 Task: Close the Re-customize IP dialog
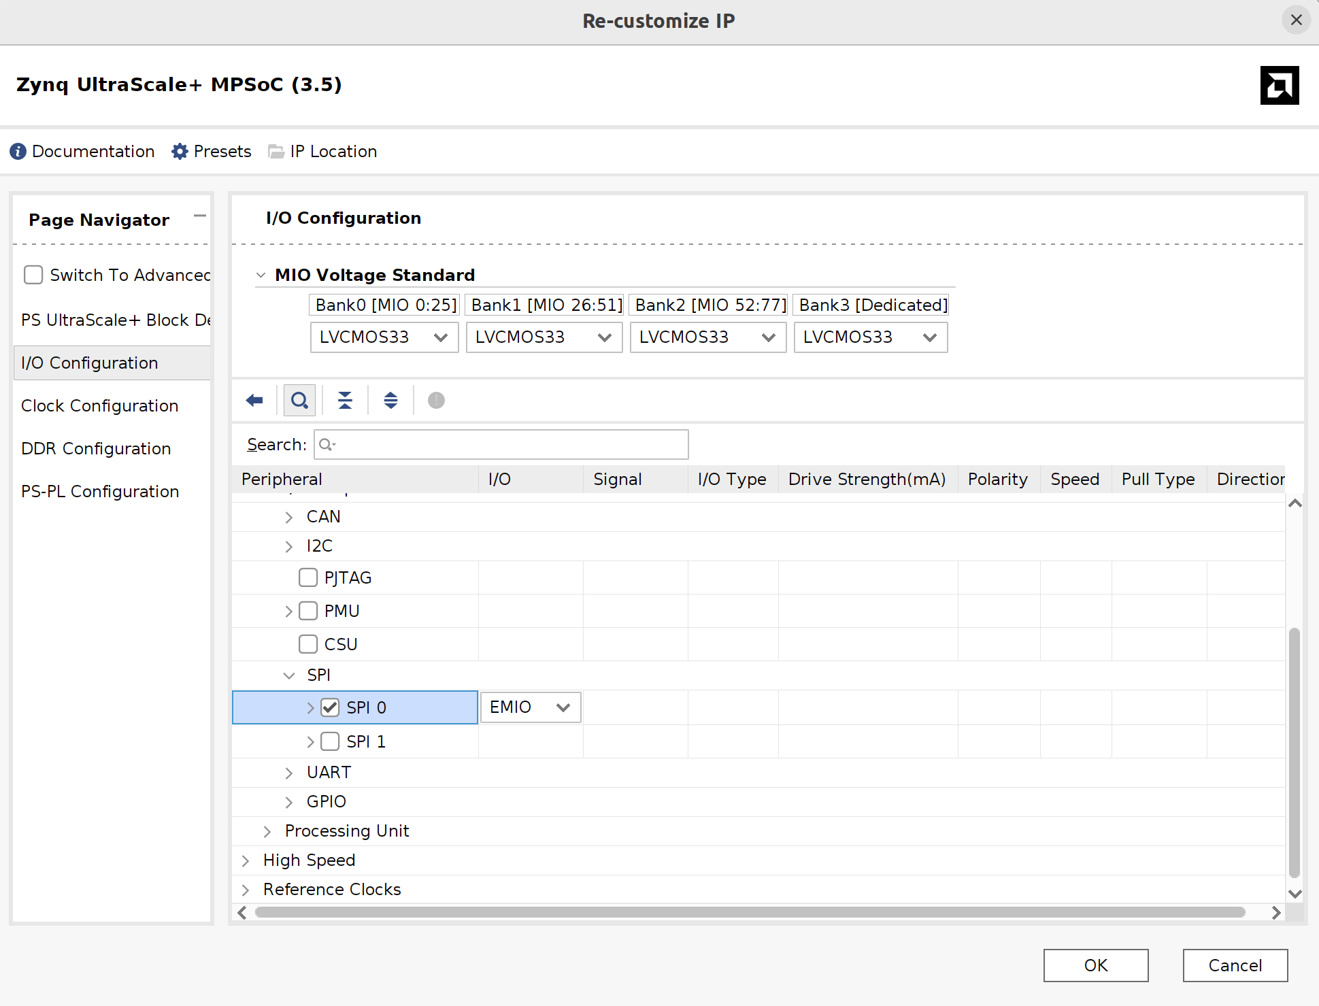[1296, 20]
